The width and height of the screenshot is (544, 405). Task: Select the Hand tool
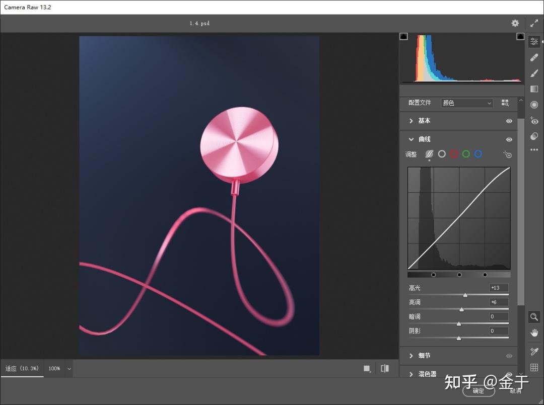tap(534, 333)
